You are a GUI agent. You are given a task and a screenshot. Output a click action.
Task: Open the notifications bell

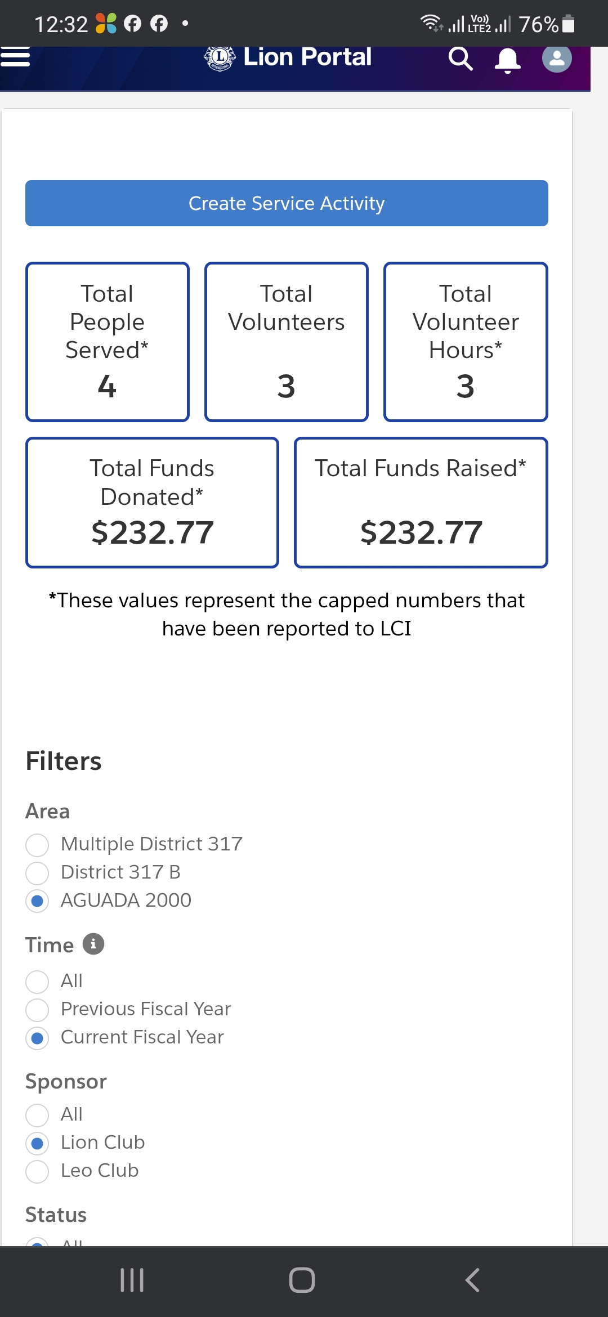(x=507, y=60)
